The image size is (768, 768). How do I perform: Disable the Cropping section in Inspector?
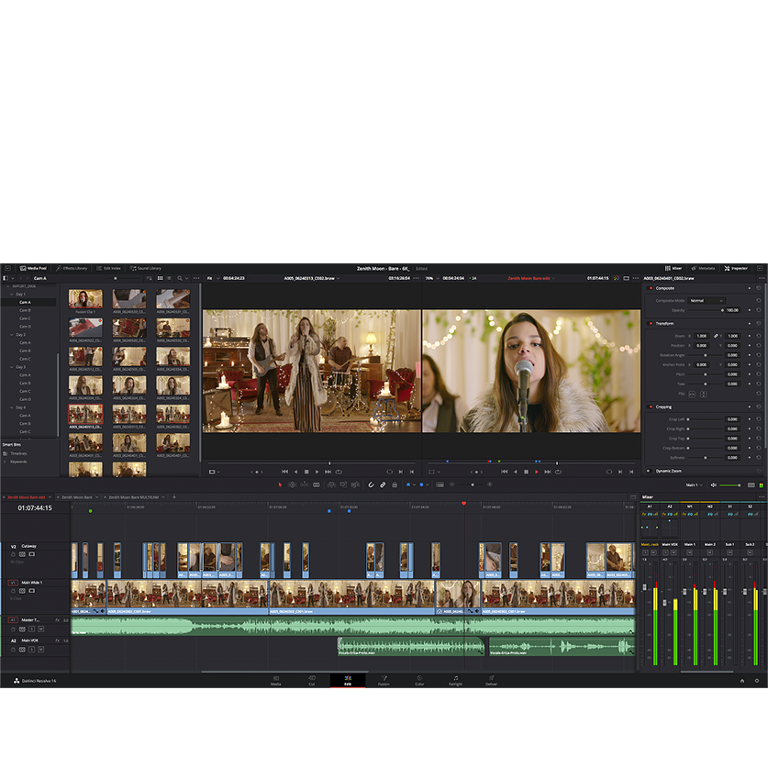651,405
